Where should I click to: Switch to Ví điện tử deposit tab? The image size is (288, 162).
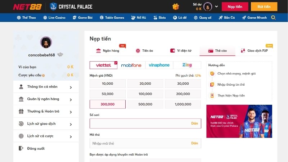click(181, 50)
